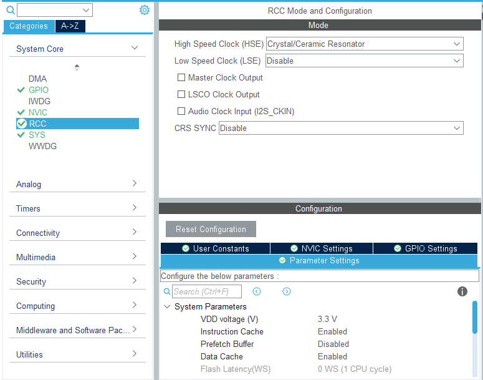Switch to the Categories tab
Viewport: 483px width, 380px height.
[x=29, y=26]
